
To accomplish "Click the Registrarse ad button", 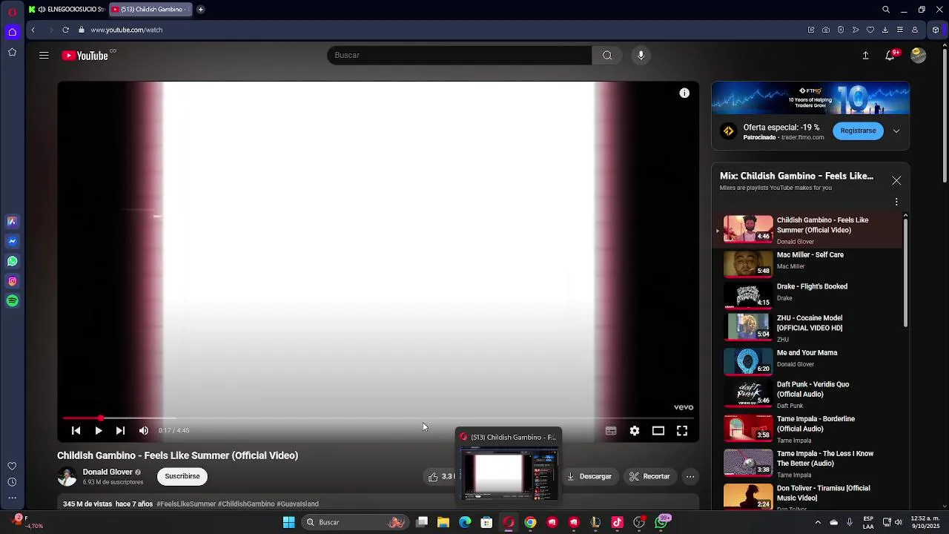I will pyautogui.click(x=858, y=131).
